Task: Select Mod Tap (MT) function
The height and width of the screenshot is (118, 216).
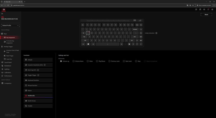Action: pyautogui.click(x=38, y=70)
